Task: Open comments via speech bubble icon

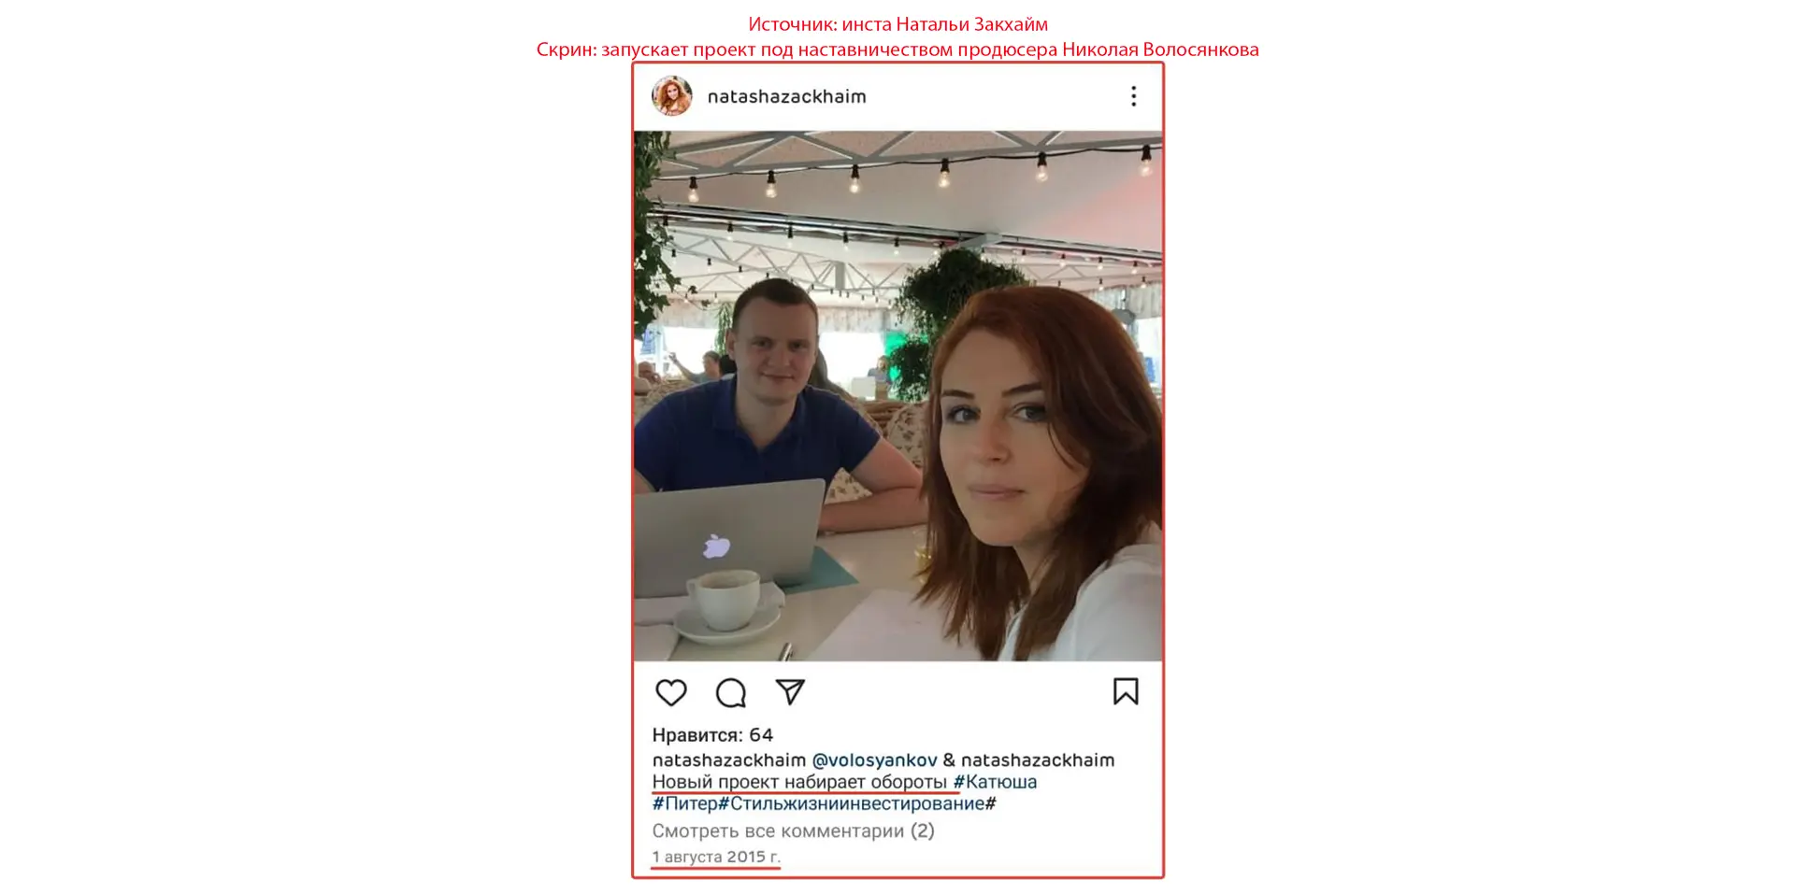Action: point(730,692)
